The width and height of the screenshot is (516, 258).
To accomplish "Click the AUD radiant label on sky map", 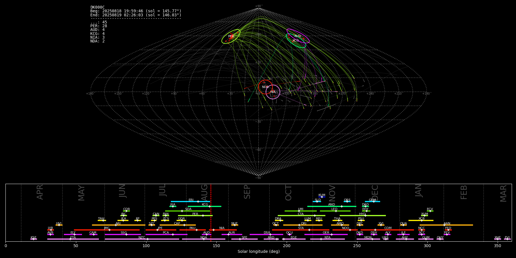I will coord(298,36).
